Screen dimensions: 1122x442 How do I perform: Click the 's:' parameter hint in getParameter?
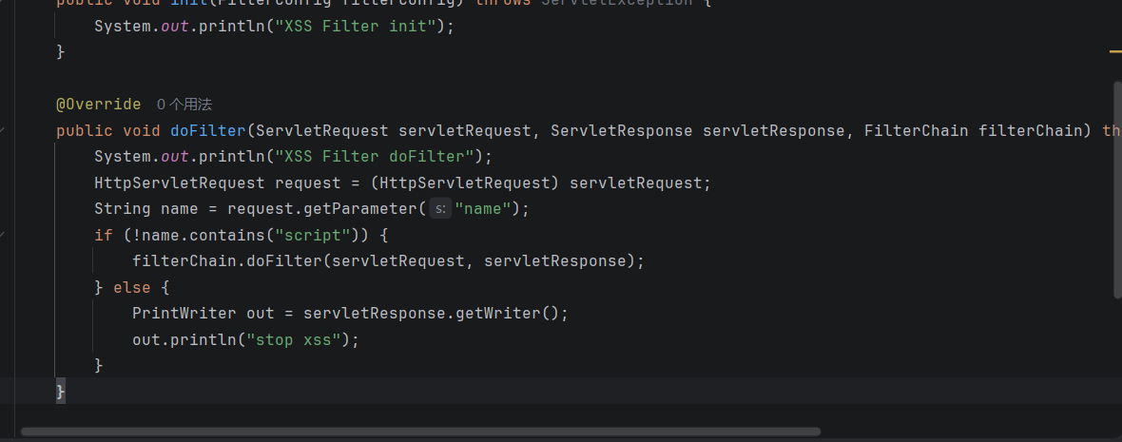pos(440,209)
